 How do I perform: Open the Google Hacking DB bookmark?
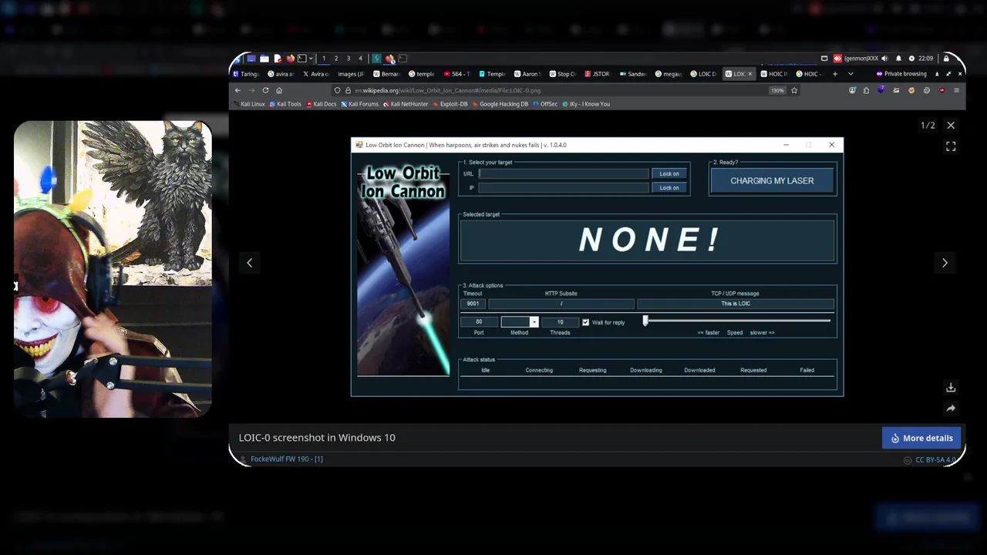(501, 104)
